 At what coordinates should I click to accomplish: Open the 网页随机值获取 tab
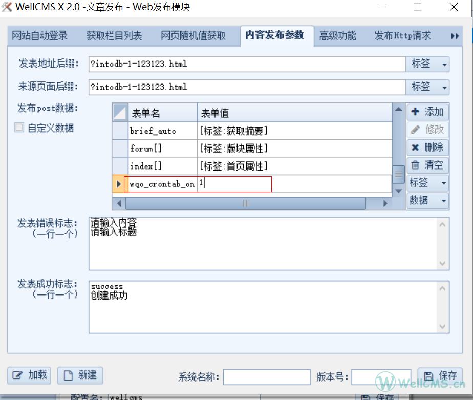[193, 36]
